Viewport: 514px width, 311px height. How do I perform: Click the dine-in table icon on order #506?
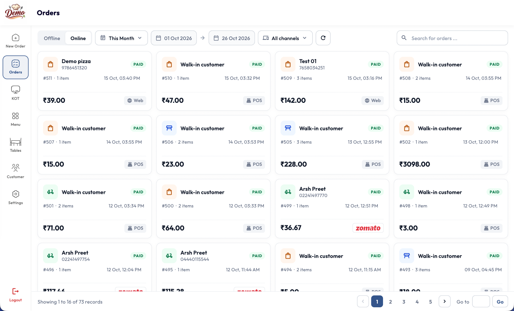pos(169,128)
